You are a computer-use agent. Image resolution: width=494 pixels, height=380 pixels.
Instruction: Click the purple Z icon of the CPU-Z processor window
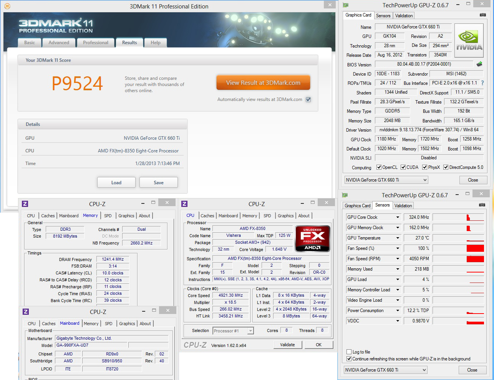(x=184, y=204)
